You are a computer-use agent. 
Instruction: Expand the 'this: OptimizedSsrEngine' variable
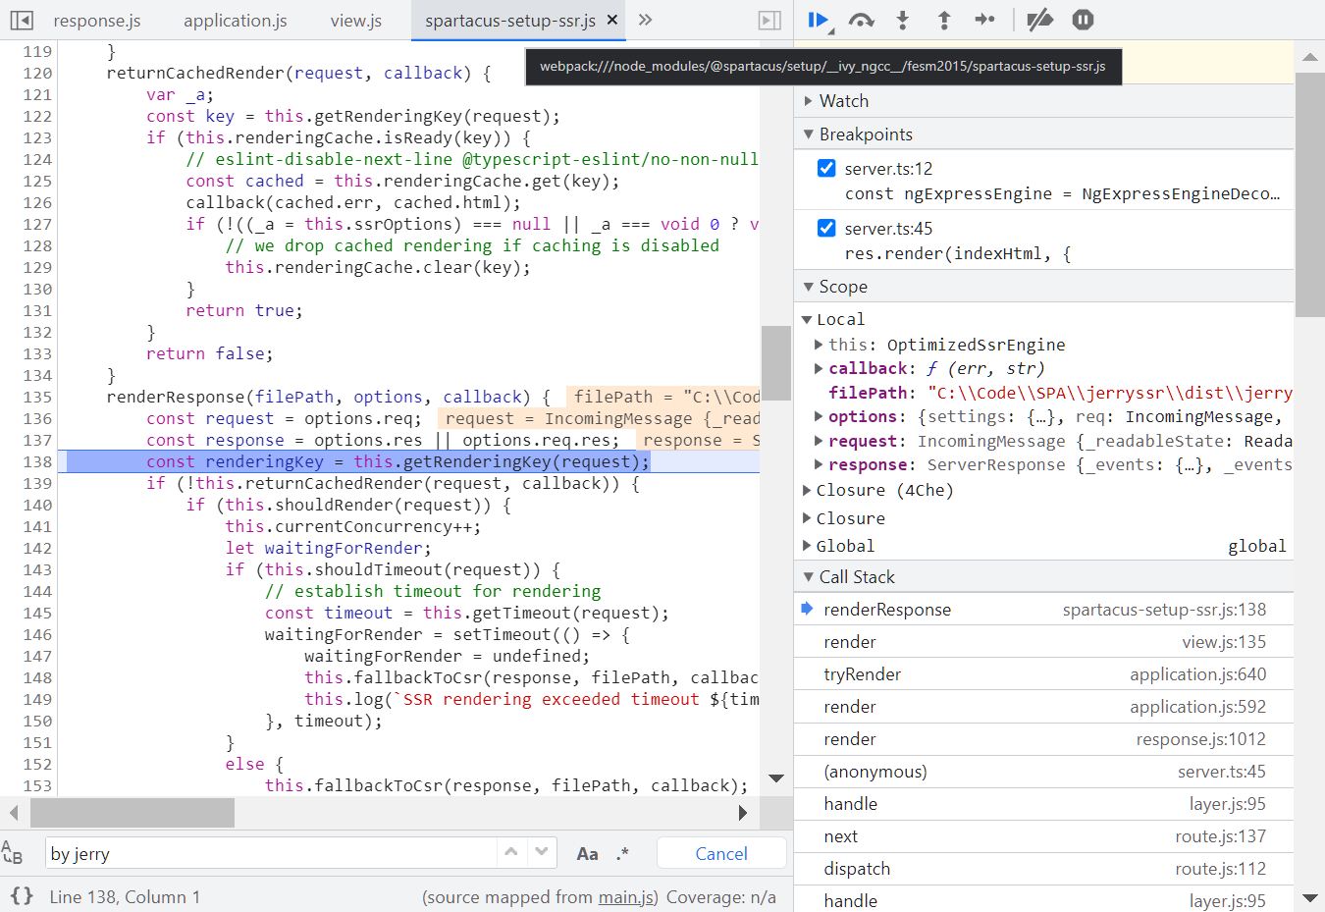819,345
